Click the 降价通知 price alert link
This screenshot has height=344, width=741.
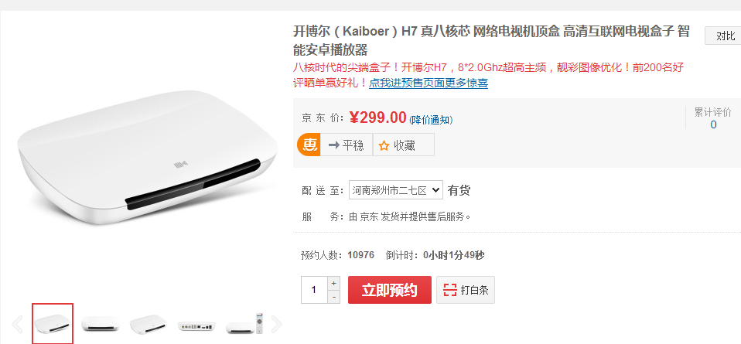431,120
